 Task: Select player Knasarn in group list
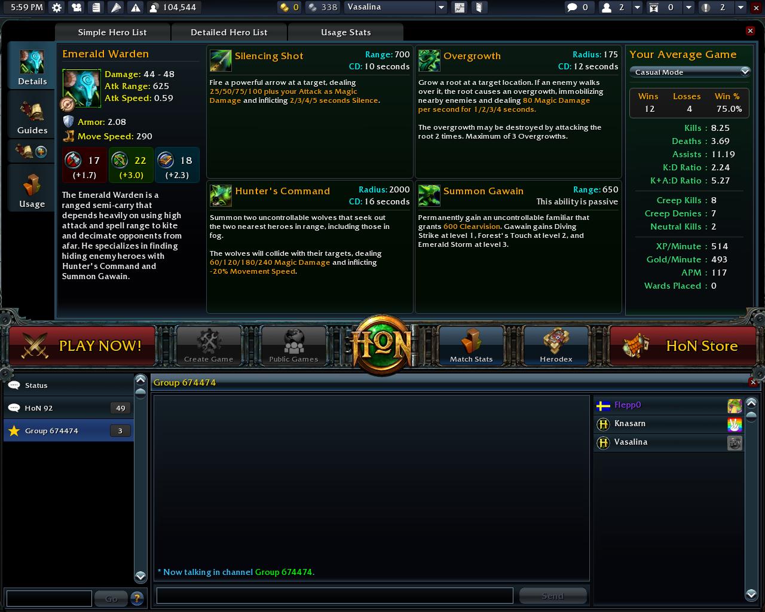pos(669,424)
